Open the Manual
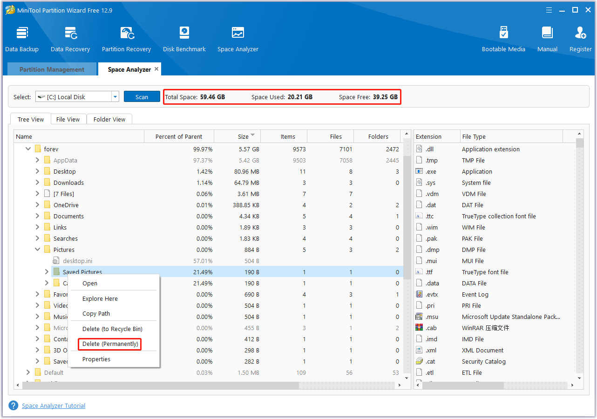Image resolution: width=597 pixels, height=419 pixels. (x=547, y=39)
